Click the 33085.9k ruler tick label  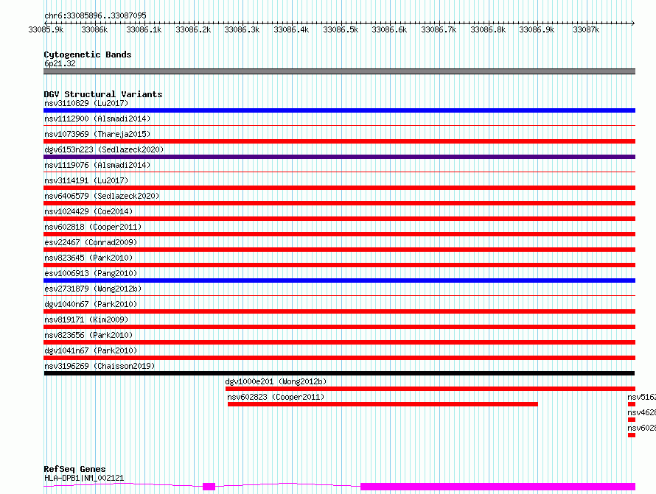click(x=46, y=29)
